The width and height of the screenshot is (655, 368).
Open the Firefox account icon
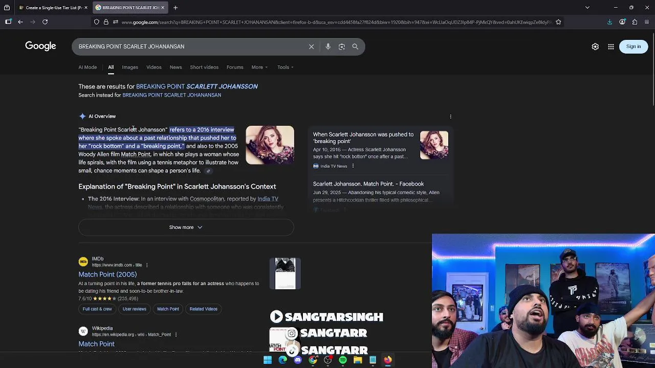[x=622, y=22]
